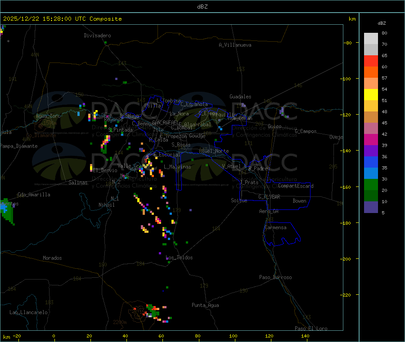Click the Soitue map label

239,200
